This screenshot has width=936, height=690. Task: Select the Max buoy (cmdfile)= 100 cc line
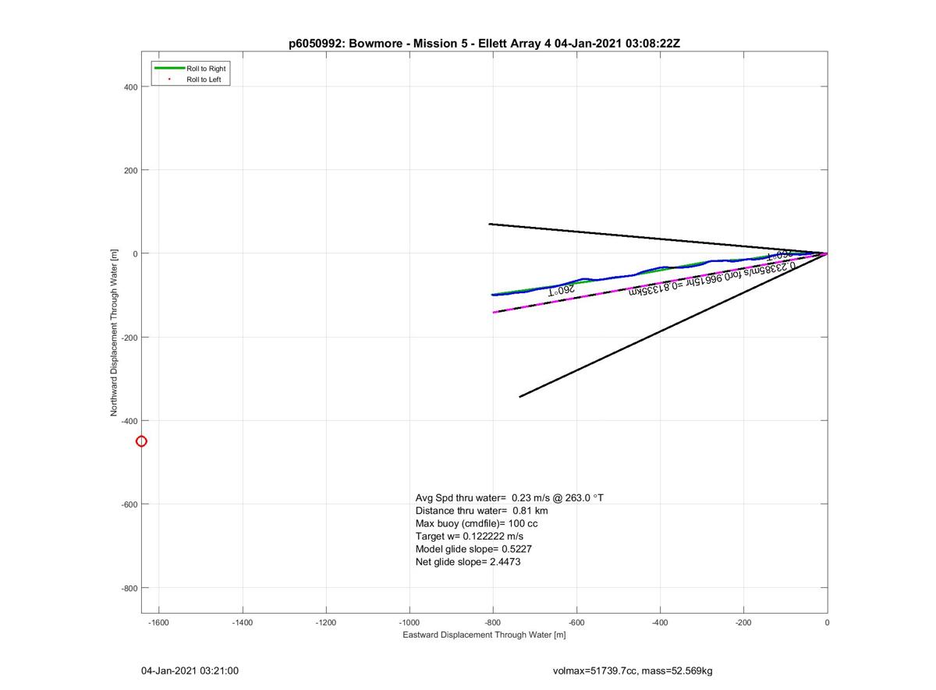(477, 523)
